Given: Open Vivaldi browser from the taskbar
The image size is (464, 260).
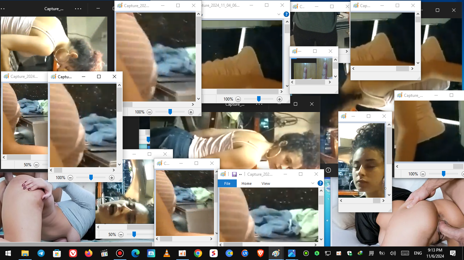Looking at the screenshot, I should pos(73,253).
